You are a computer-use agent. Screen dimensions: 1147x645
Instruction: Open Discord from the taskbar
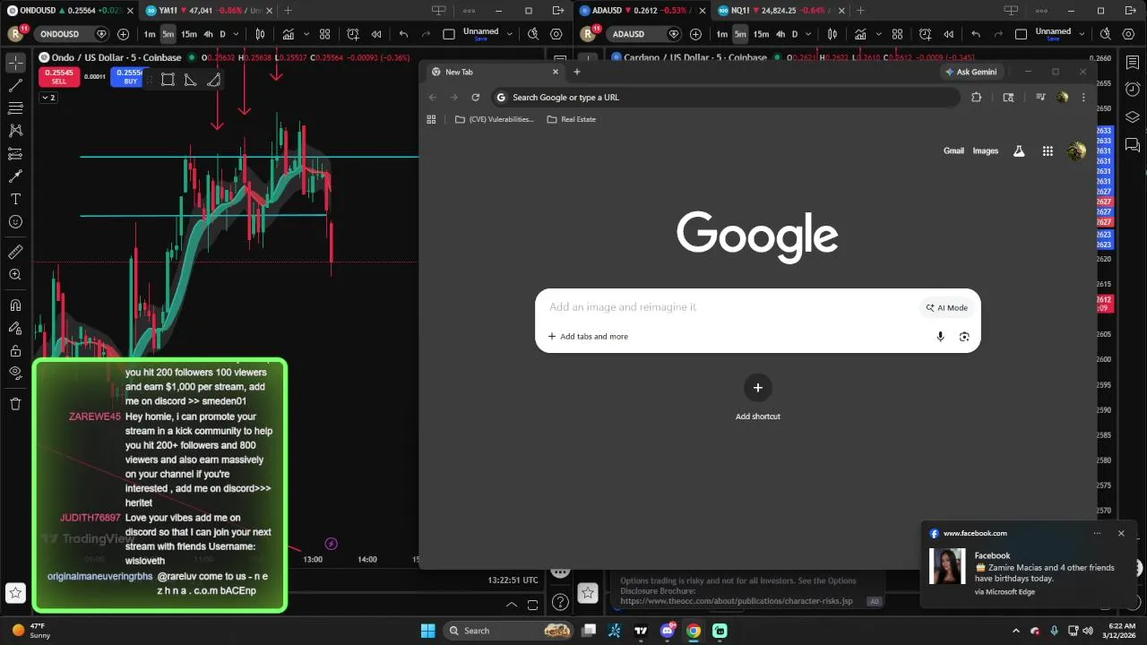coord(667,631)
